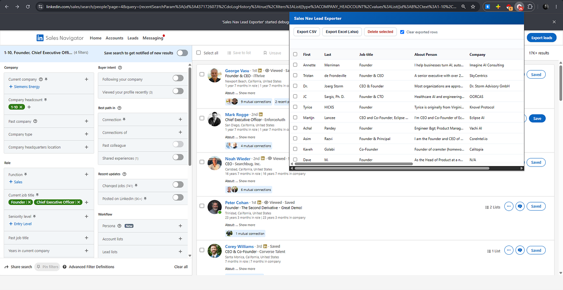Screen dimensions: 563x290
Task: Click the browser back arrow
Action: click(x=6, y=7)
